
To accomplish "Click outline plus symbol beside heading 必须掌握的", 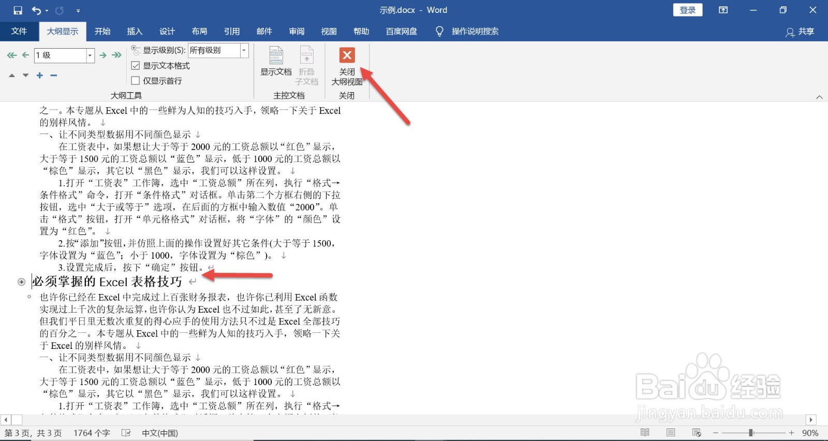I will pos(21,282).
